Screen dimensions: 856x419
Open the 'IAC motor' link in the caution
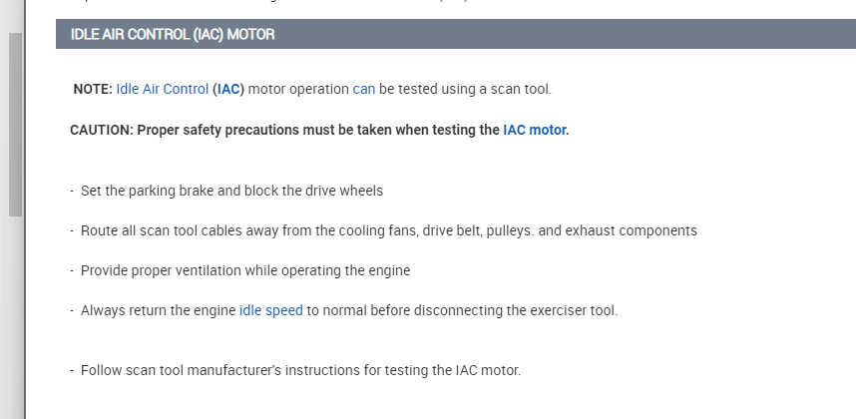point(535,129)
